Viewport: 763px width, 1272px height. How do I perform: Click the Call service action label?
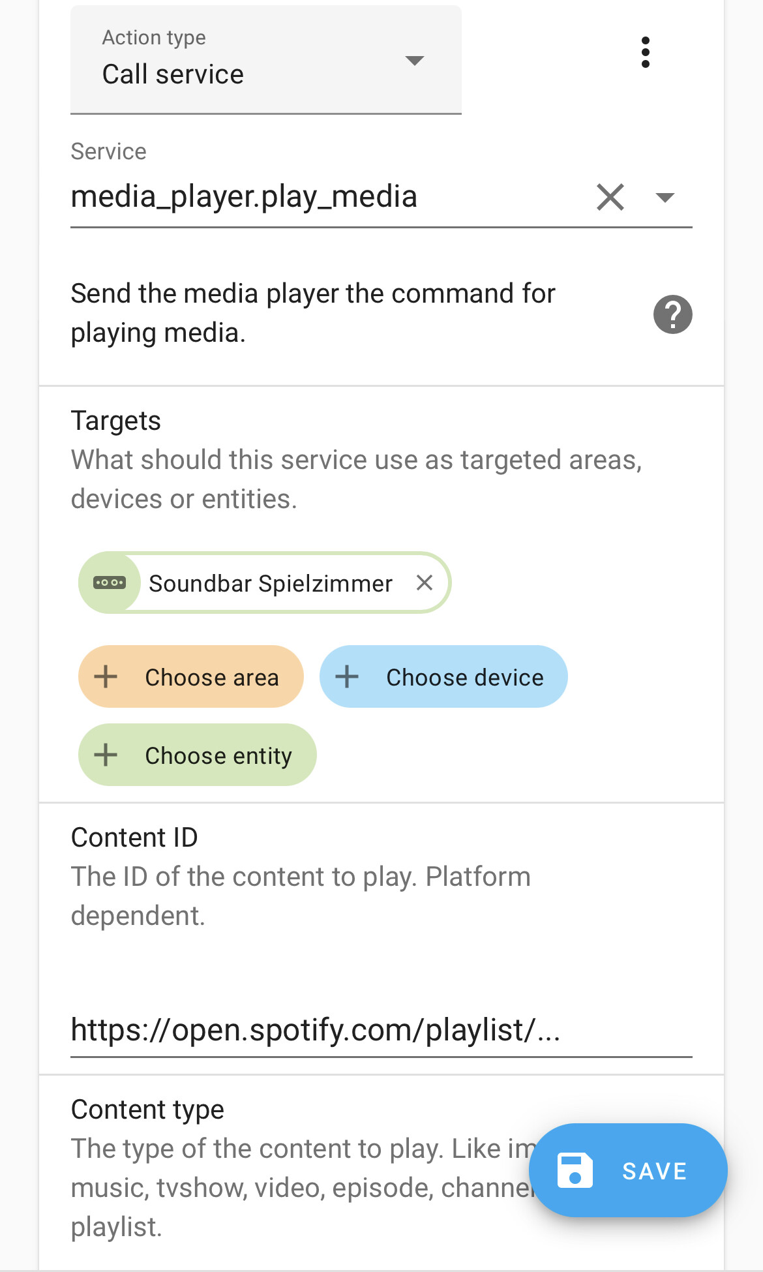click(x=173, y=74)
